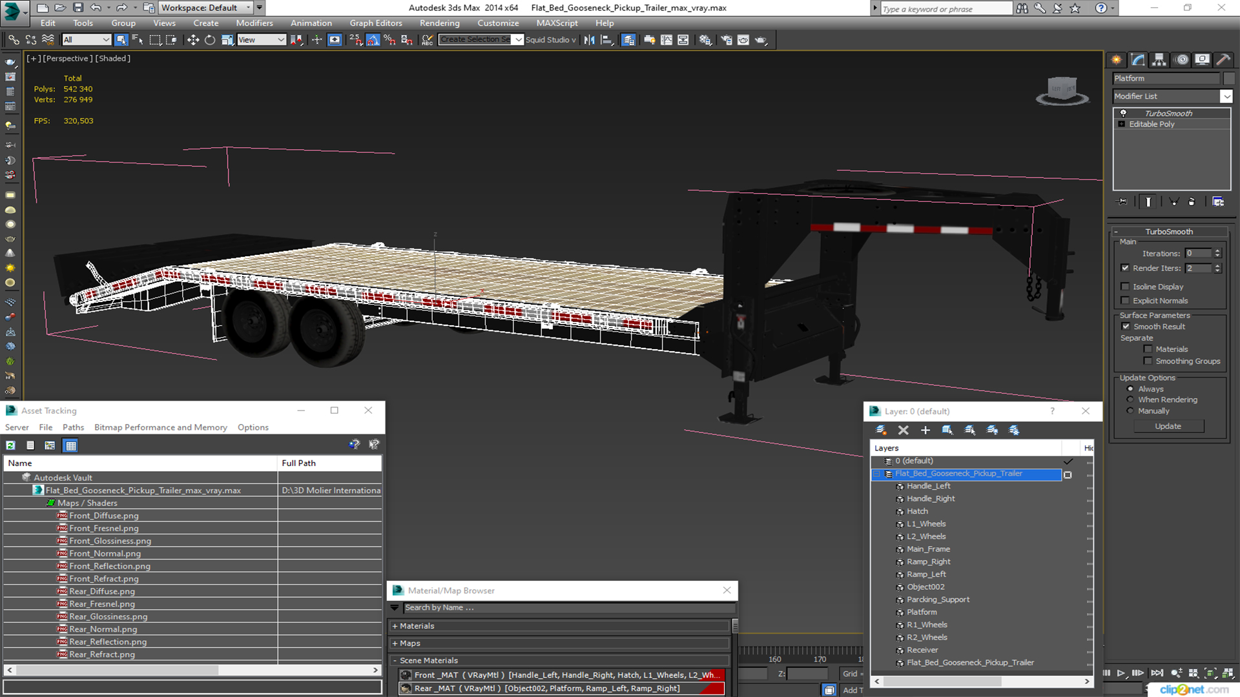Click Create New Layer plus icon
The height and width of the screenshot is (697, 1240).
click(x=925, y=430)
